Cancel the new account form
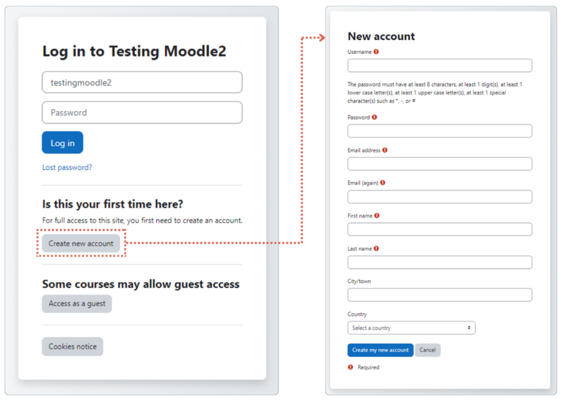563x401 pixels. [x=428, y=350]
